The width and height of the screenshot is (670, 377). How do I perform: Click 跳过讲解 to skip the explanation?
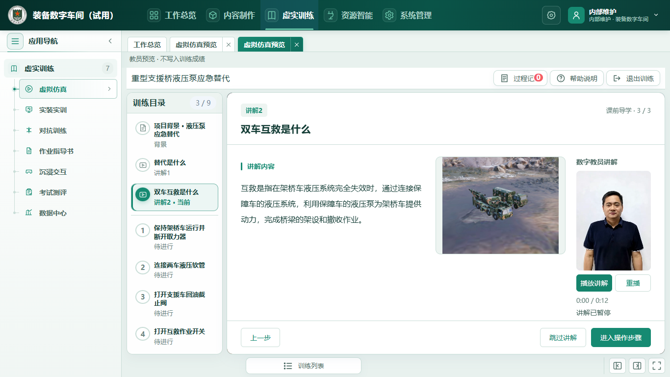(x=563, y=338)
